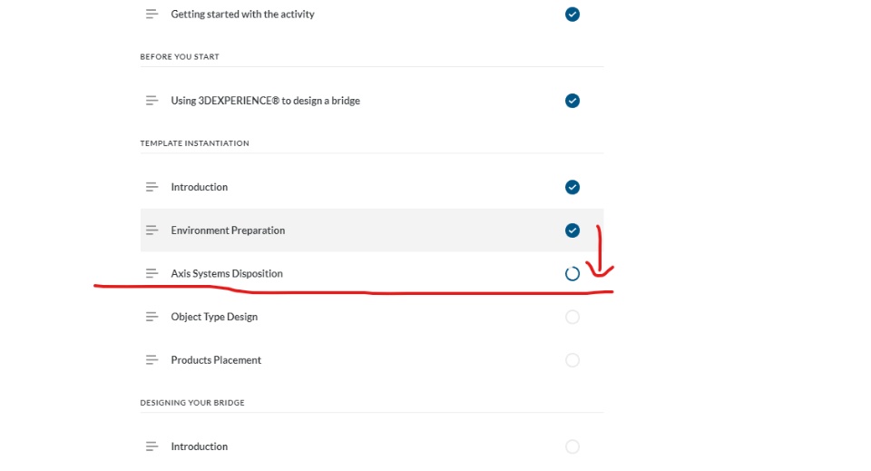This screenshot has width=871, height=471.
Task: Open the Object Type Design lesson
Action: click(214, 317)
